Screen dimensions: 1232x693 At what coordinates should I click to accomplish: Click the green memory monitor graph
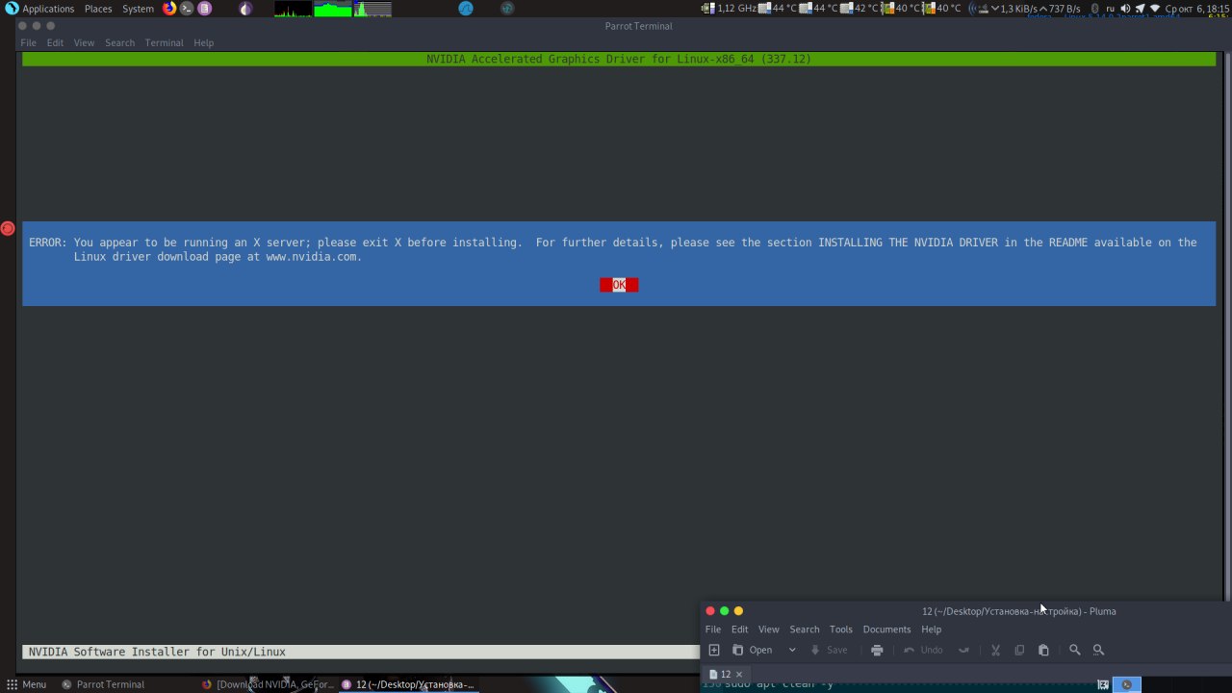coord(333,9)
